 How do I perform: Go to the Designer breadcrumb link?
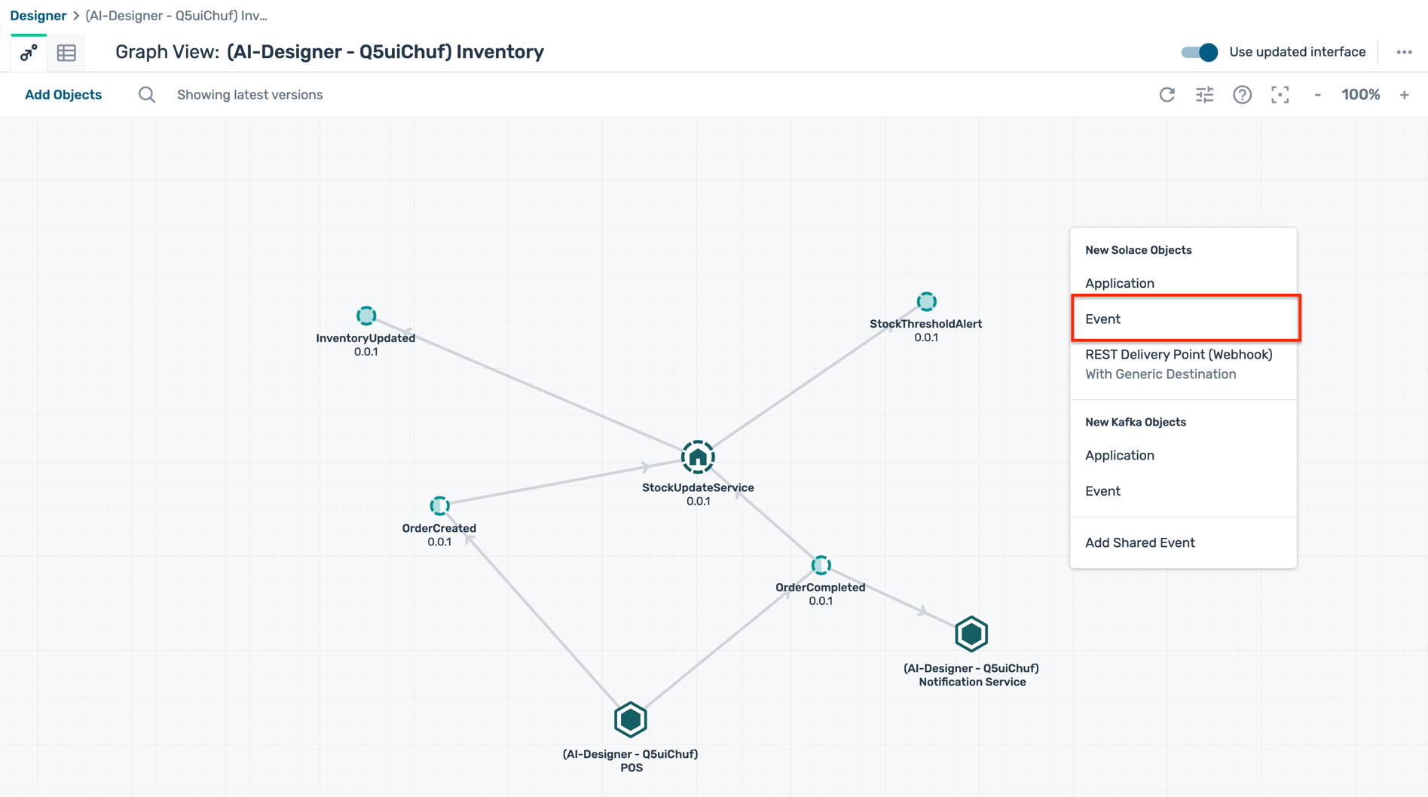tap(38, 16)
